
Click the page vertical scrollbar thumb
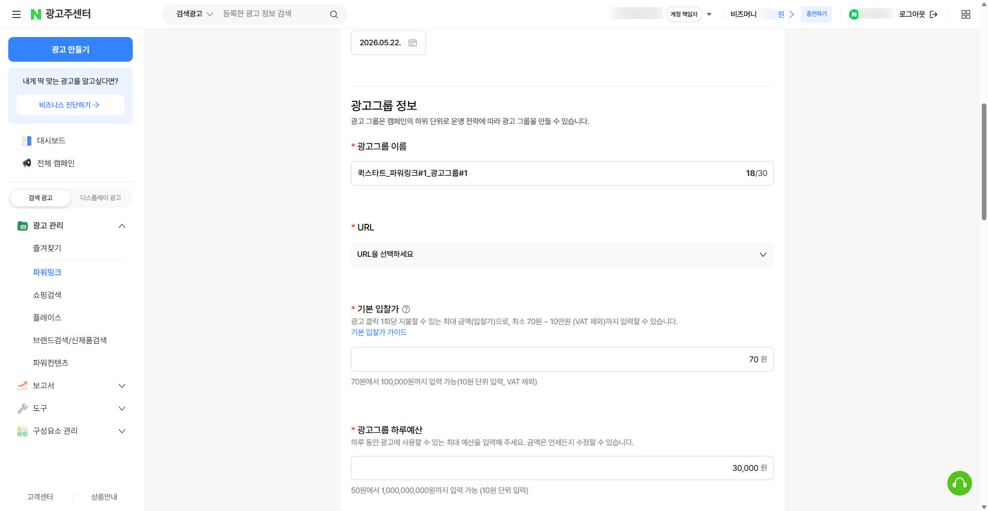coord(984,162)
